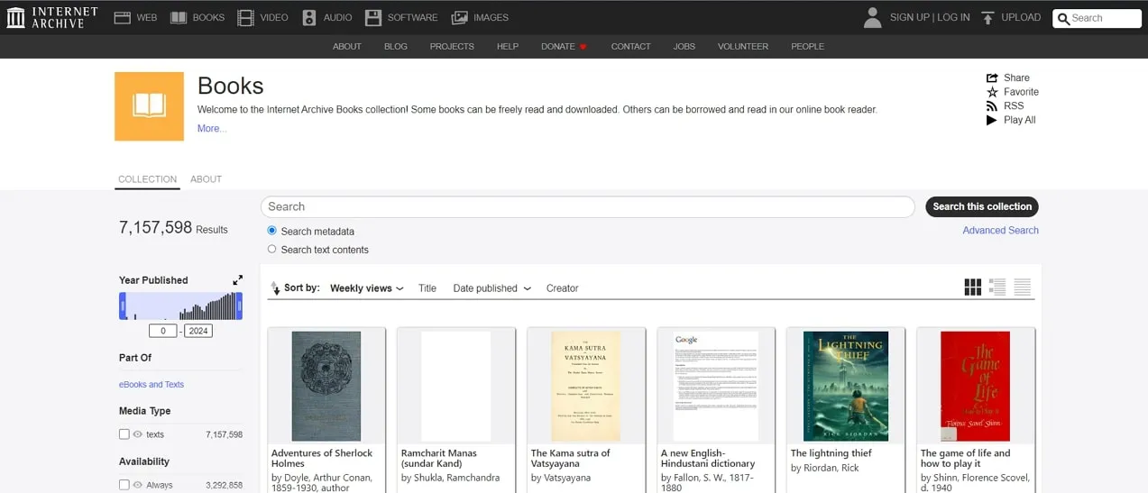Open A new English-Hindustani dictionary thumbnail
Image resolution: width=1148 pixels, height=493 pixels.
coord(716,386)
